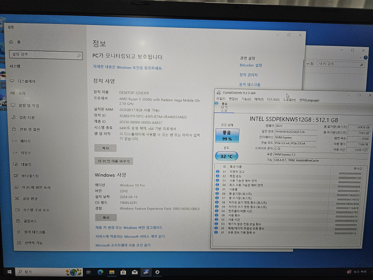This screenshot has height=280, width=373.
Task: Select the 01 치명적 경고 attribute row
Action: pyautogui.click(x=289, y=172)
